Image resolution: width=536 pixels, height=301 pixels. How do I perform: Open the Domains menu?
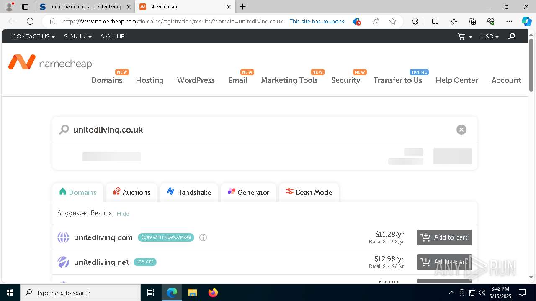pyautogui.click(x=107, y=80)
